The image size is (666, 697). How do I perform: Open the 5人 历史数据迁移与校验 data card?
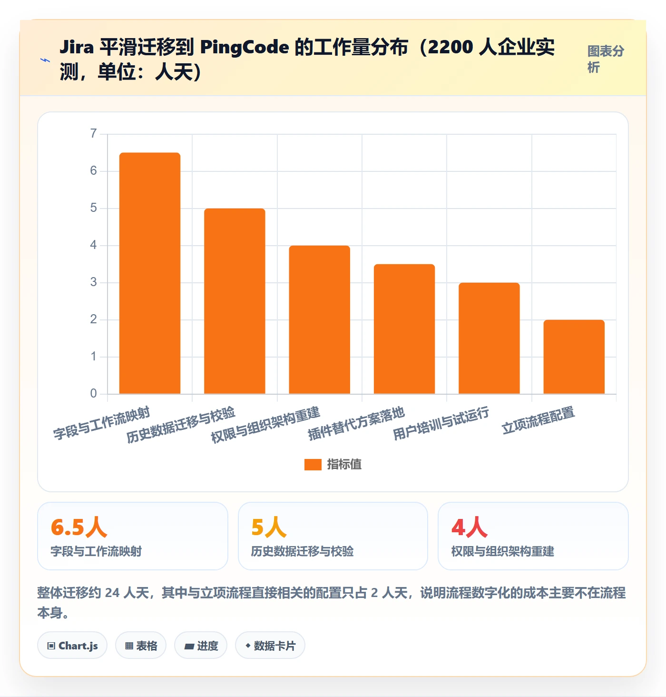pos(333,536)
